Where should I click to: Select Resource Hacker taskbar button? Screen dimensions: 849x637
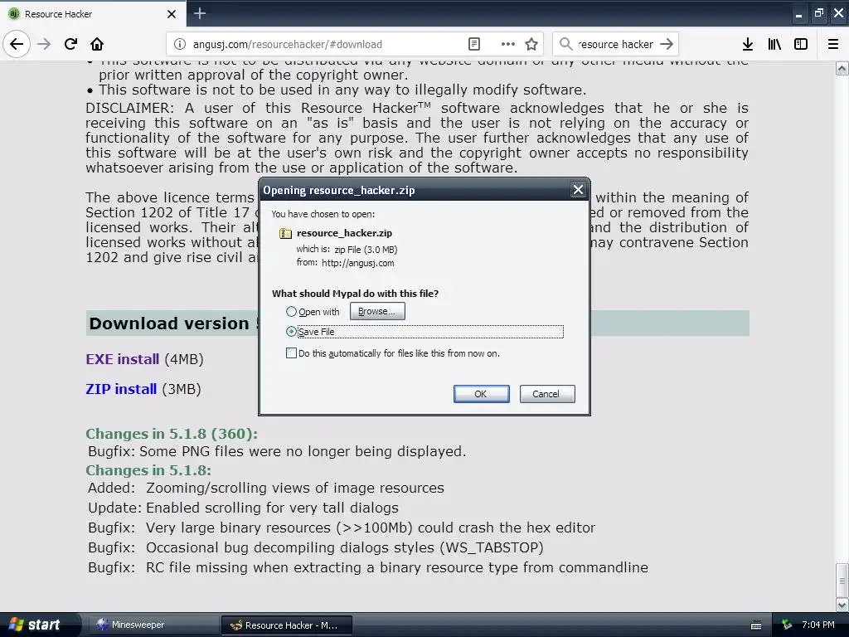tap(287, 625)
